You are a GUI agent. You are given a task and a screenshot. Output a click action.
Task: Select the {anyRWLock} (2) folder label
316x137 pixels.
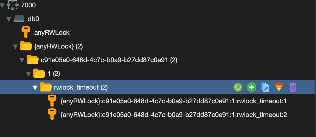point(58,47)
